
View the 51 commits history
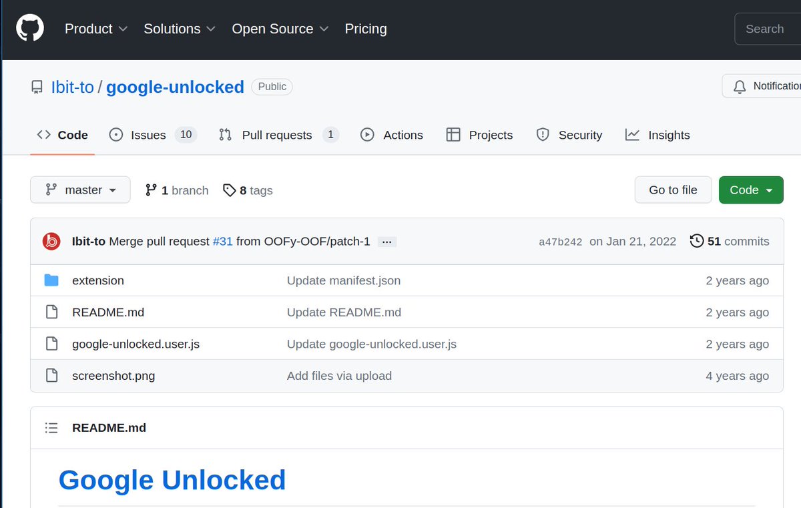730,241
